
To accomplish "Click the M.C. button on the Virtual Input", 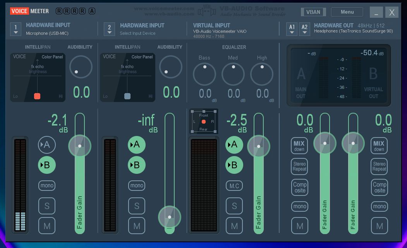I will pos(234,186).
